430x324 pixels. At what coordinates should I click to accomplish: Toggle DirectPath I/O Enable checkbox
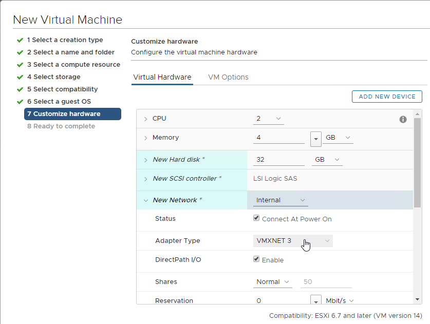(256, 259)
